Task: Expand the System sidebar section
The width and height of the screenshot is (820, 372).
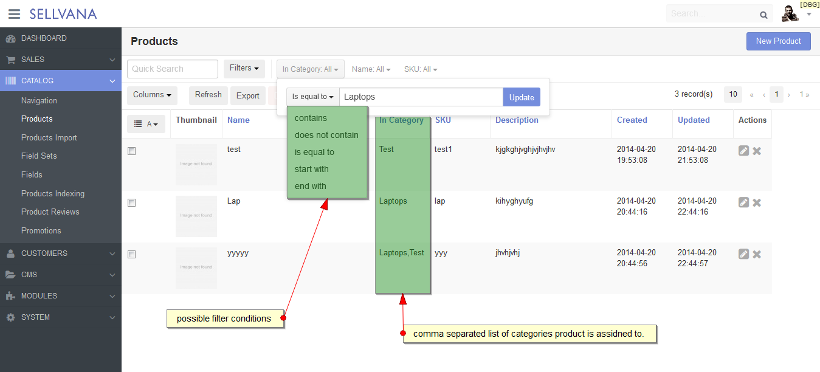Action: 112,318
